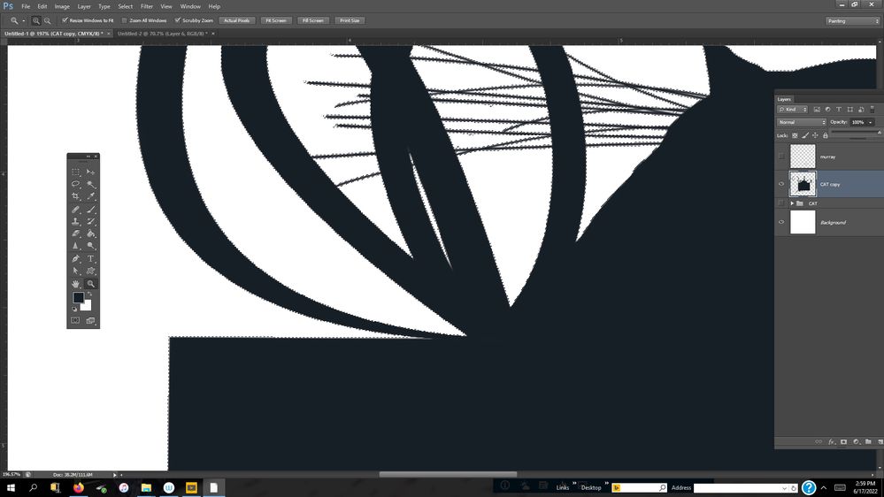Add a layer style (fx) in Layers panel

(832, 442)
